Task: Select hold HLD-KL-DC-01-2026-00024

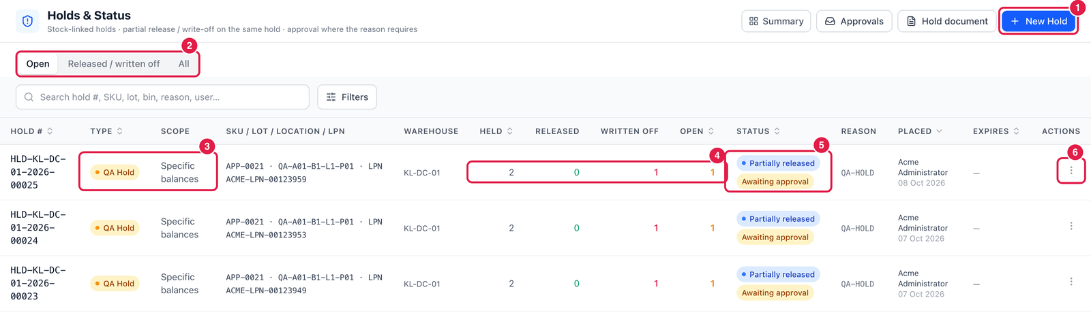Action: tap(38, 228)
